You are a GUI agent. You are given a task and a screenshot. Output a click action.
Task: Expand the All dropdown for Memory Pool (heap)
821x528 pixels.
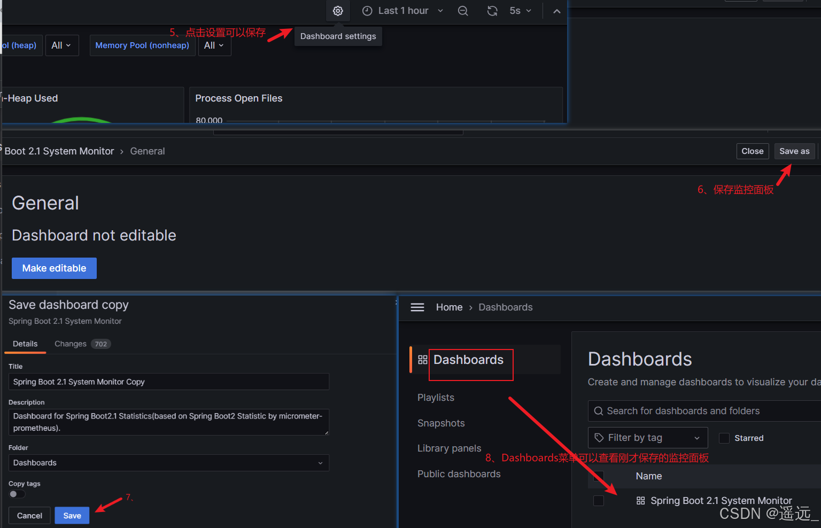tap(62, 45)
